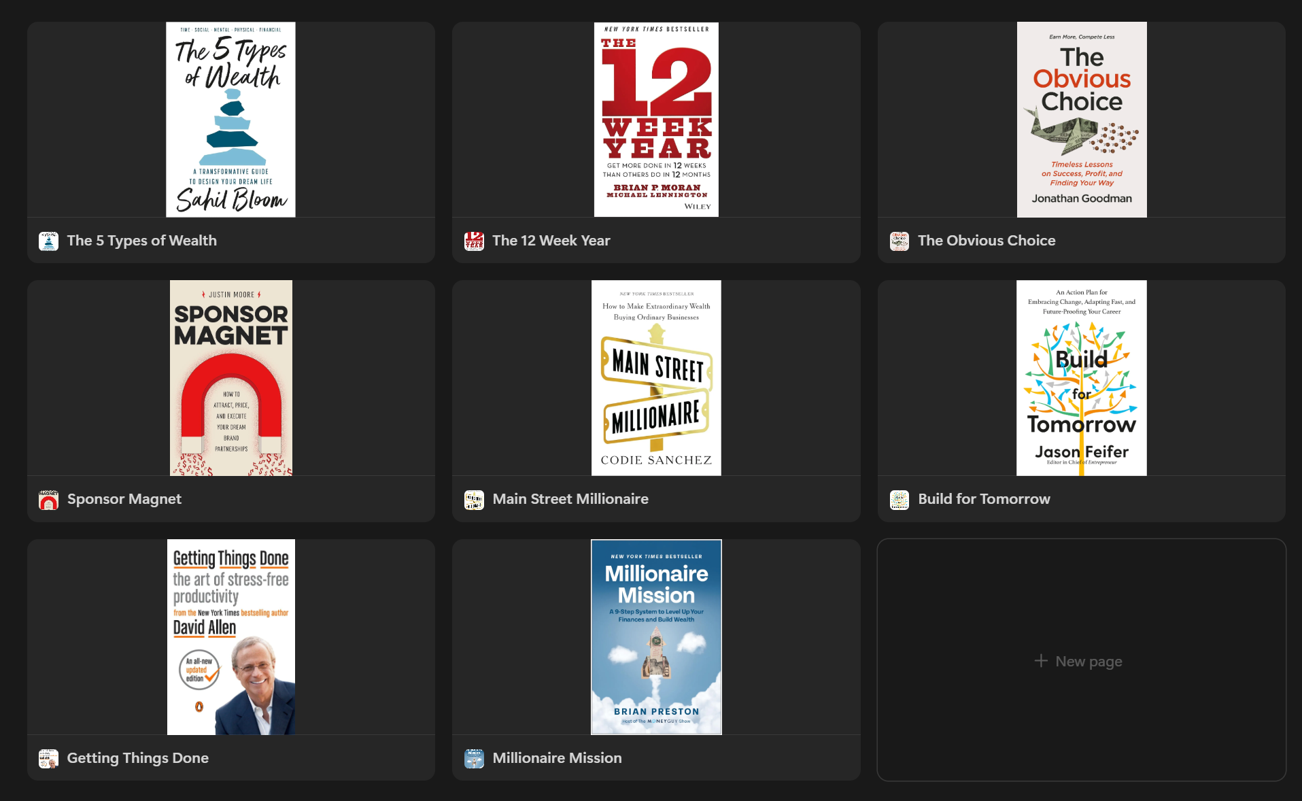The image size is (1302, 801).
Task: Click the page icon beside The Obvious Choice
Action: pos(900,241)
